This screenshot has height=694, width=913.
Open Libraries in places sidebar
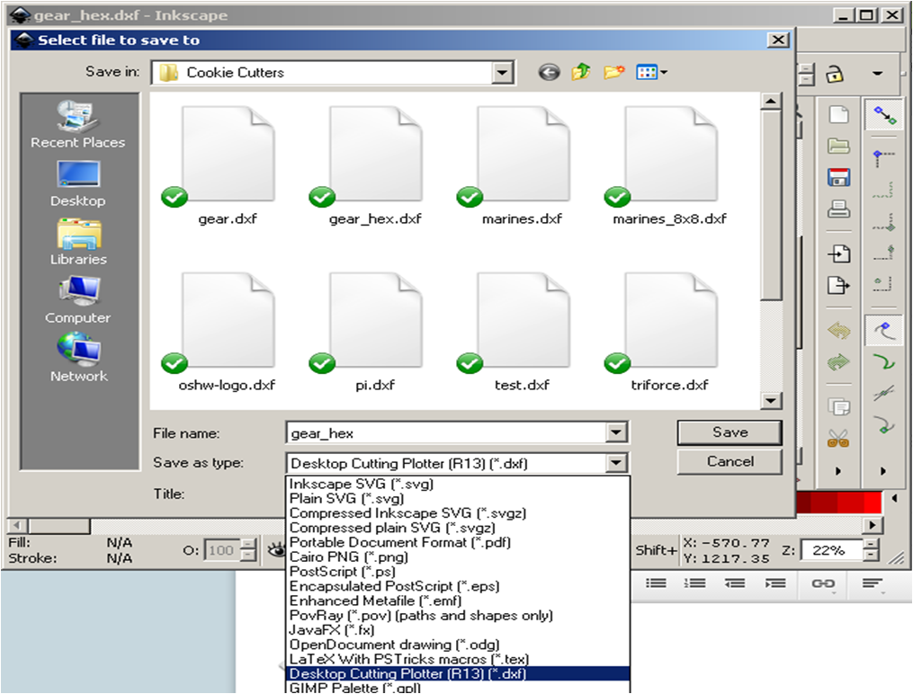78,242
